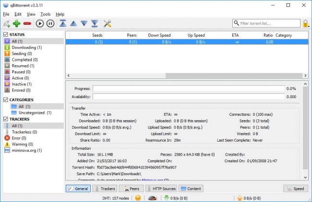This screenshot has height=202, width=312.
Task: Toggle the STATUS section checkbox
Action: 5,34
